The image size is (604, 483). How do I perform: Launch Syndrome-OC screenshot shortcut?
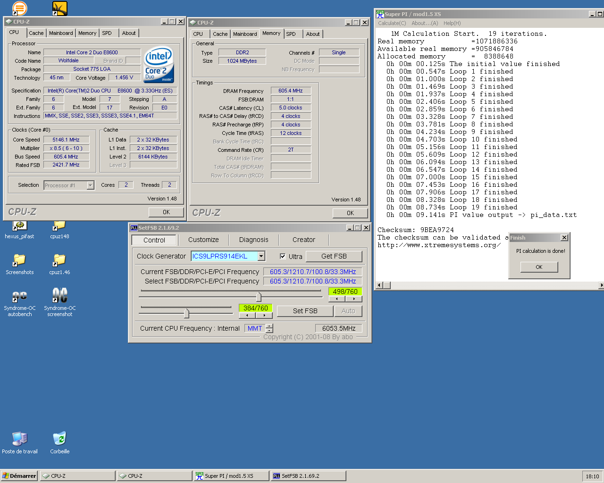(59, 302)
